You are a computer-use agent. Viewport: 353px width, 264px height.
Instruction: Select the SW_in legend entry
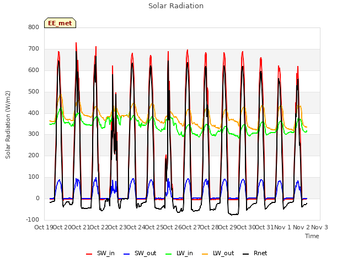point(100,253)
